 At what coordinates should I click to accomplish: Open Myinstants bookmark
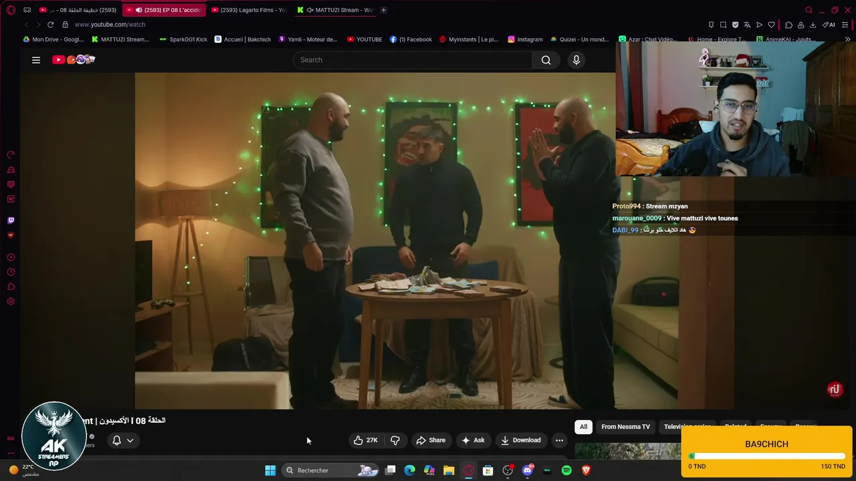[x=468, y=39]
